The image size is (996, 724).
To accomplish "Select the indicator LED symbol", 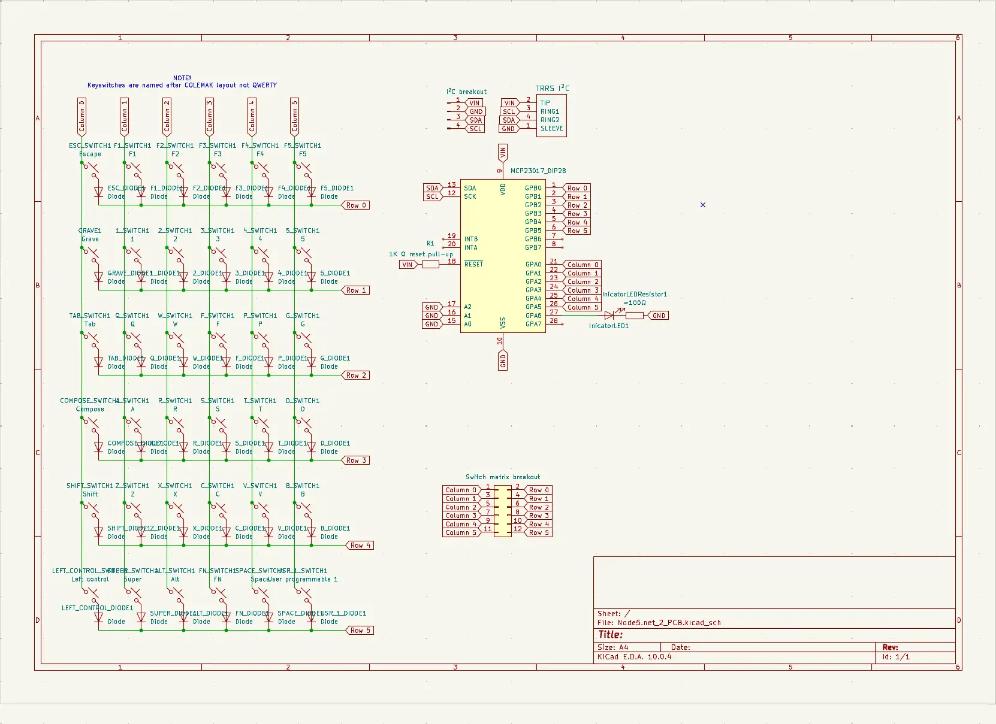I will pyautogui.click(x=610, y=315).
